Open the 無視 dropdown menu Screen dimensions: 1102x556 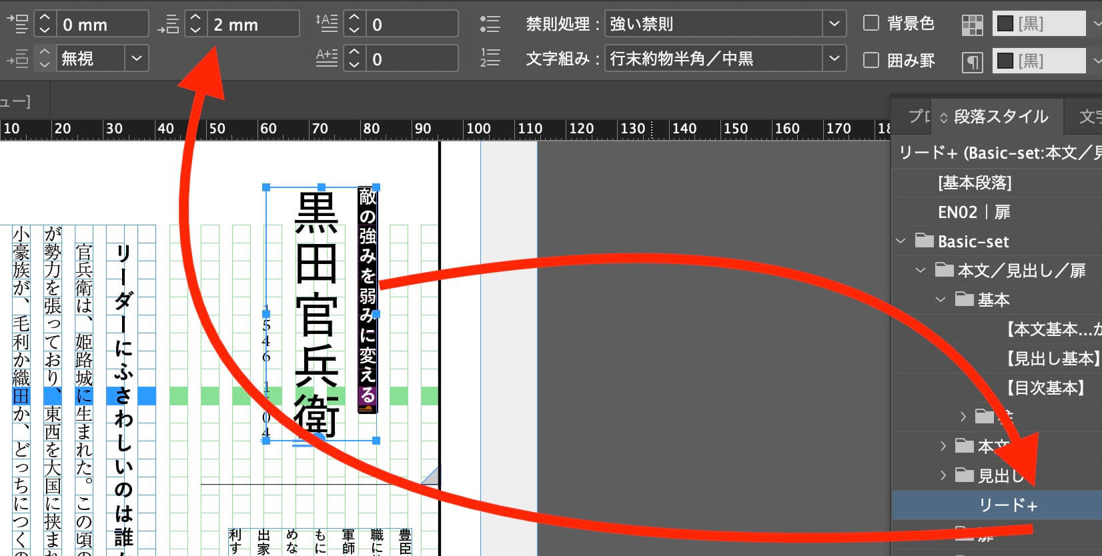pos(137,59)
